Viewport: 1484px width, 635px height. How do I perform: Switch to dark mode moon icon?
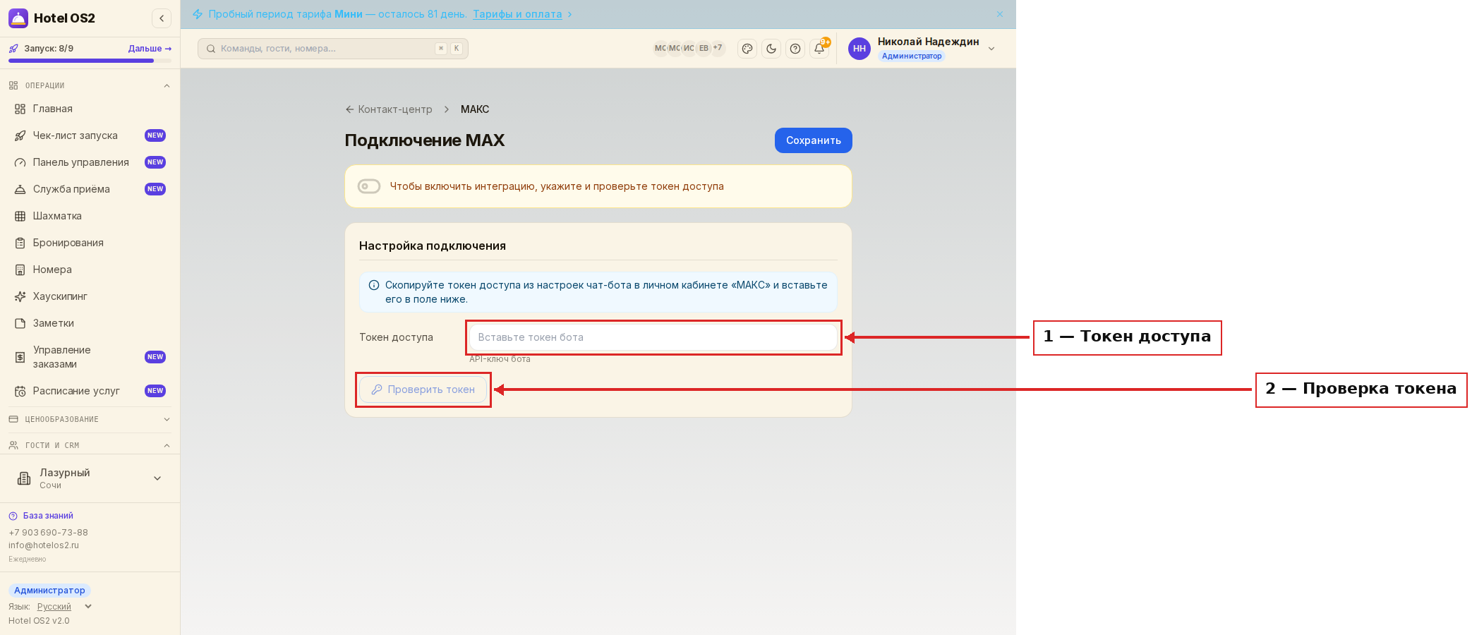point(771,49)
